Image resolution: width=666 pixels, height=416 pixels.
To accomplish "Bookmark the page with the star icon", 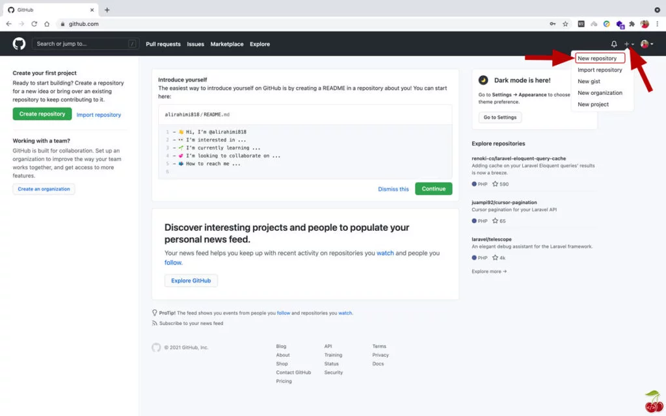I will pos(565,23).
